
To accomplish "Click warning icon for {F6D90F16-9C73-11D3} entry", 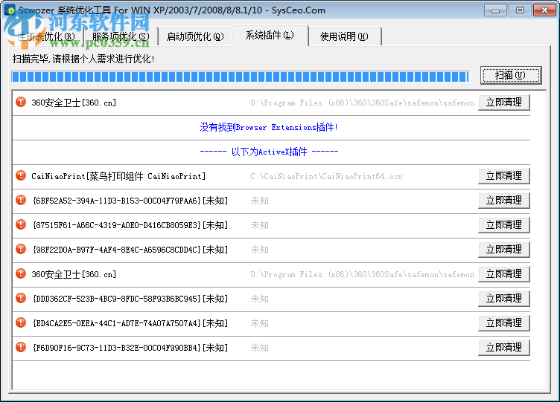I will pos(21,347).
